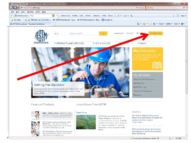Click the Bing field in Windows Live toolbar
Image resolution: width=191 pixels, height=143 pixels.
pos(41,16)
